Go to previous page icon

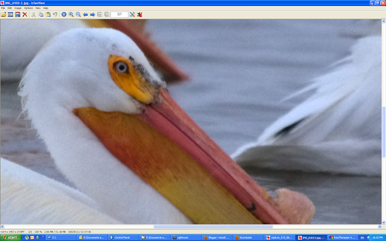[x=100, y=14]
